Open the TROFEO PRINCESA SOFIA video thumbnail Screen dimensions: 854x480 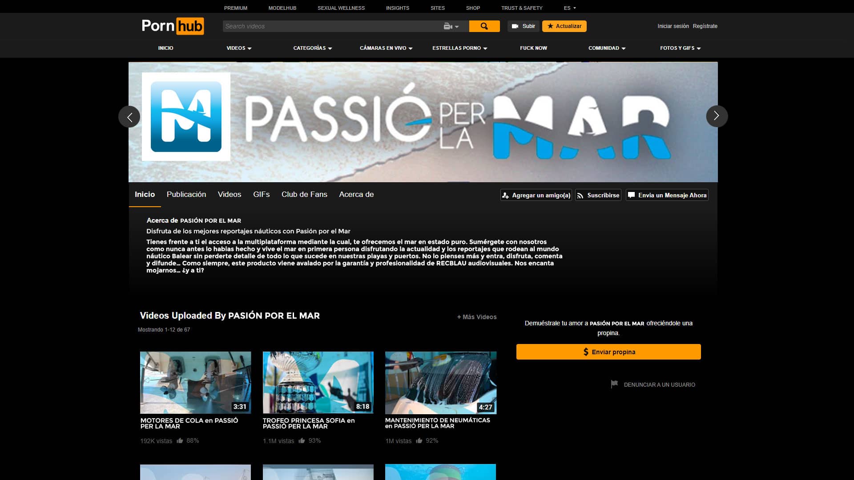point(318,383)
